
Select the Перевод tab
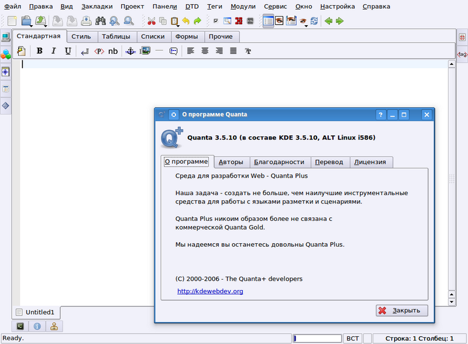coord(329,162)
